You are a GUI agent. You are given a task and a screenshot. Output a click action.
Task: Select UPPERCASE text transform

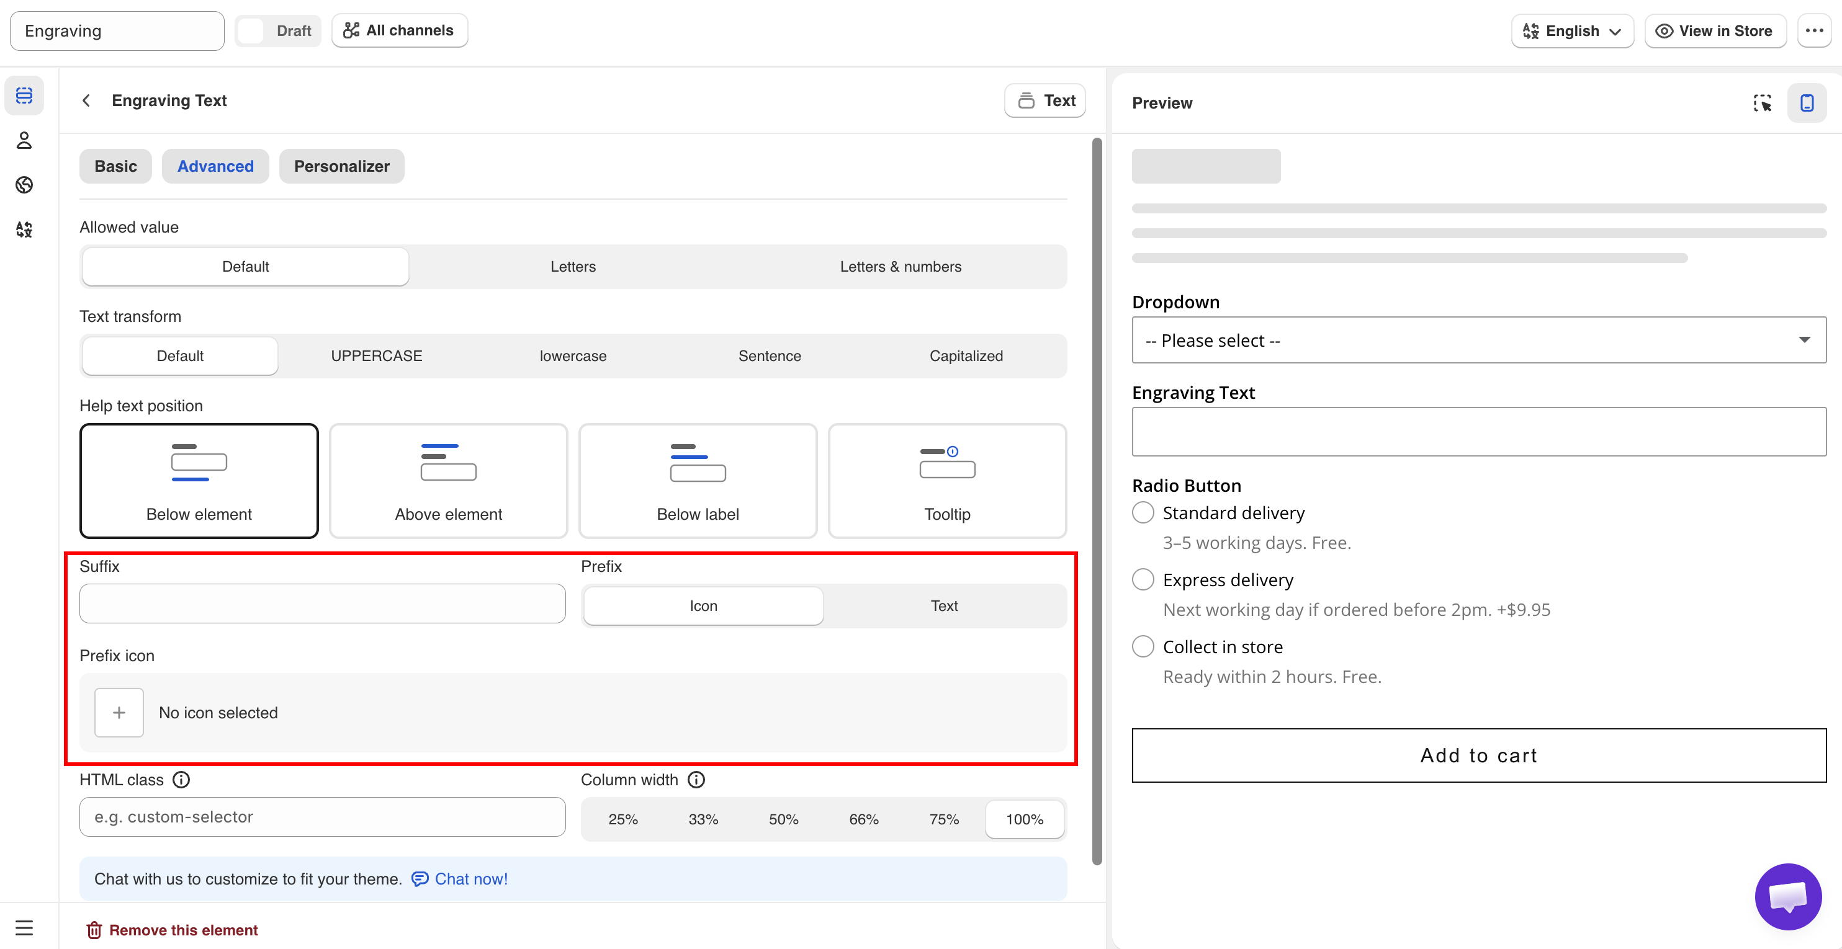click(x=377, y=356)
